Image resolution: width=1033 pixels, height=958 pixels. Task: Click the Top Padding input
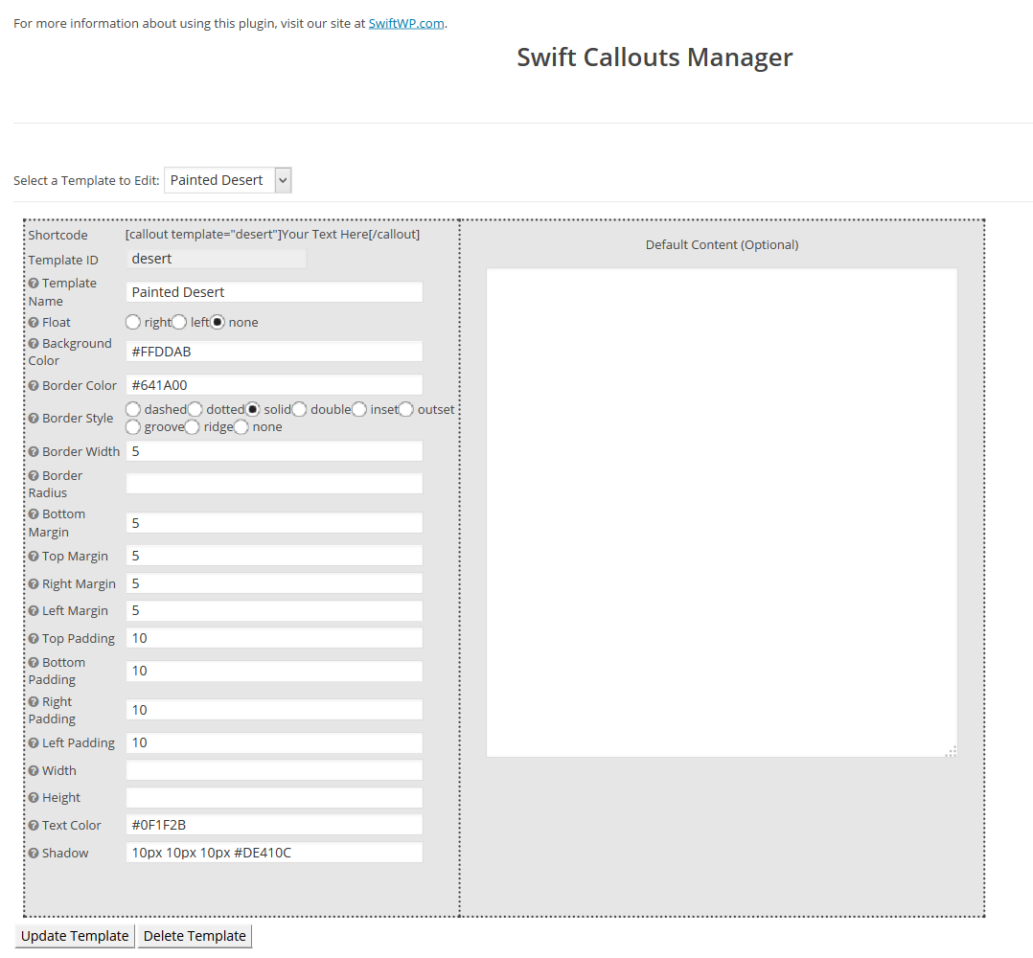(x=274, y=638)
